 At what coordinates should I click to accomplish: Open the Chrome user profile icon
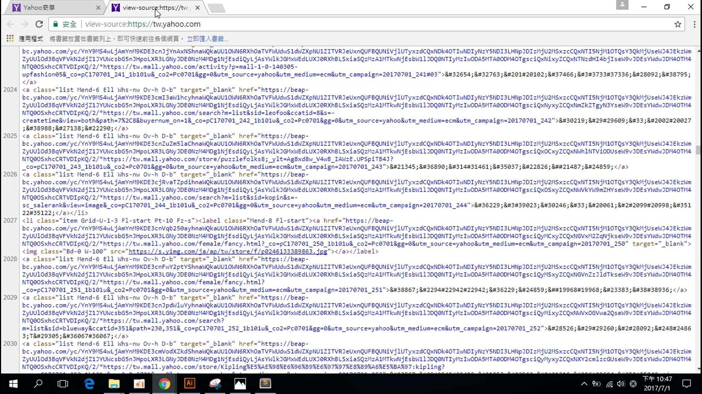[x=622, y=5]
